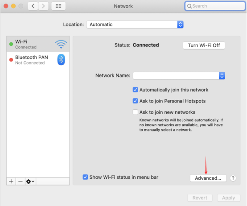This screenshot has width=247, height=206.
Task: Open the Location dropdown set to Automatic
Action: (135, 25)
